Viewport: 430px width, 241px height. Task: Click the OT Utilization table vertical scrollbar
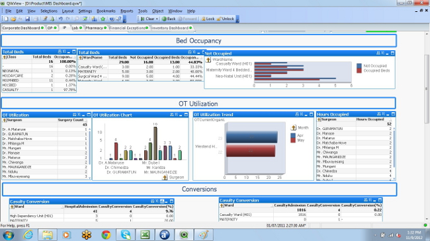click(x=89, y=148)
